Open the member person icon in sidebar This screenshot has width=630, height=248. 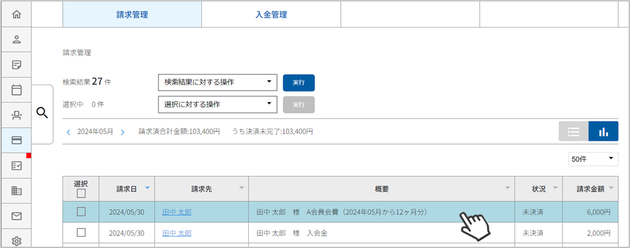tap(16, 39)
